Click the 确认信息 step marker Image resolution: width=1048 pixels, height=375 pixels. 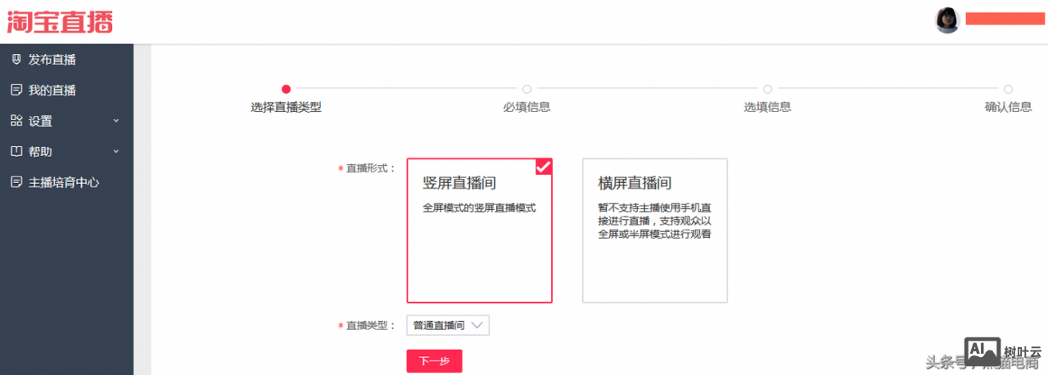(1008, 89)
